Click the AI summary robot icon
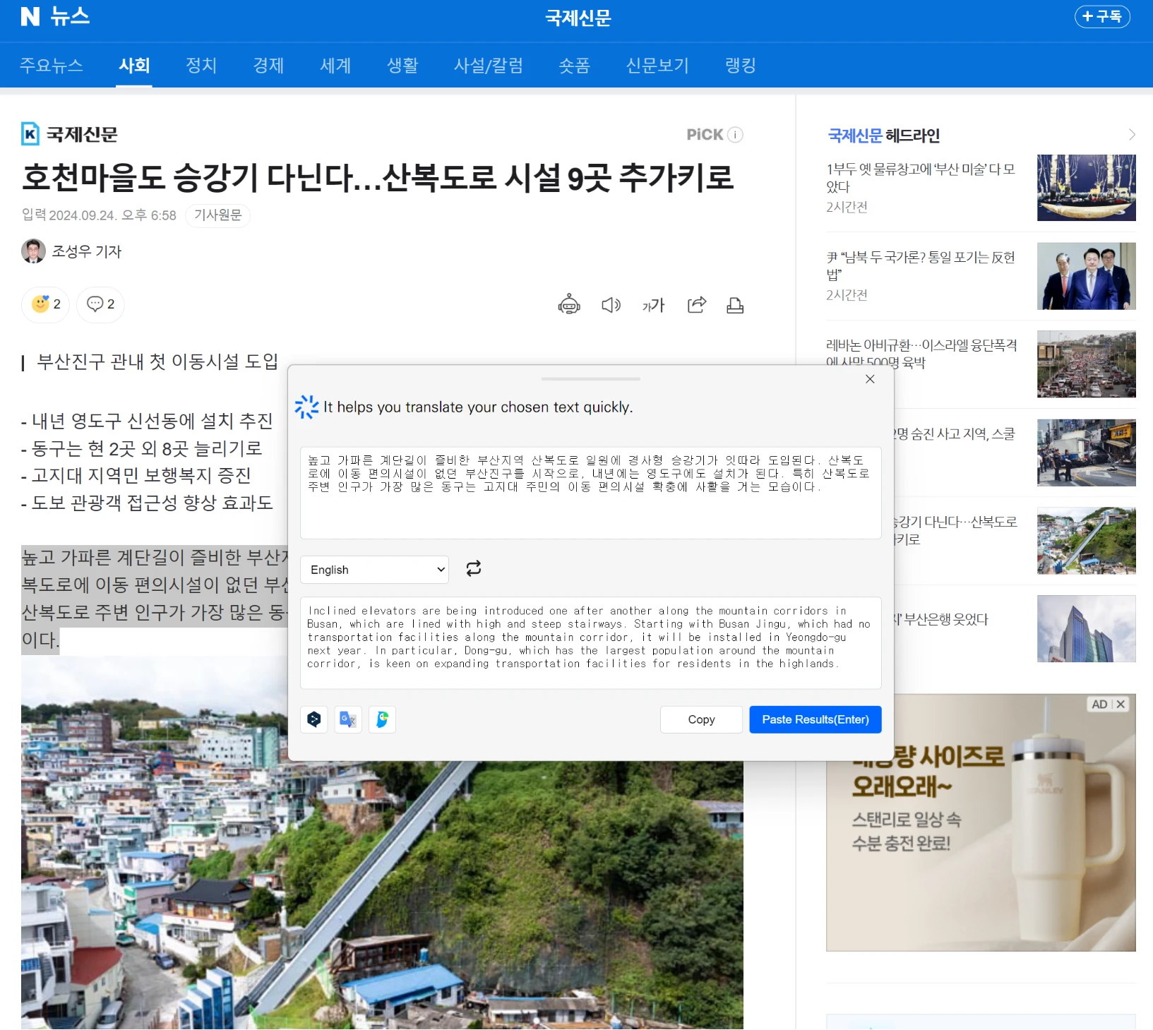Viewport: 1153px width, 1030px height. pos(569,305)
